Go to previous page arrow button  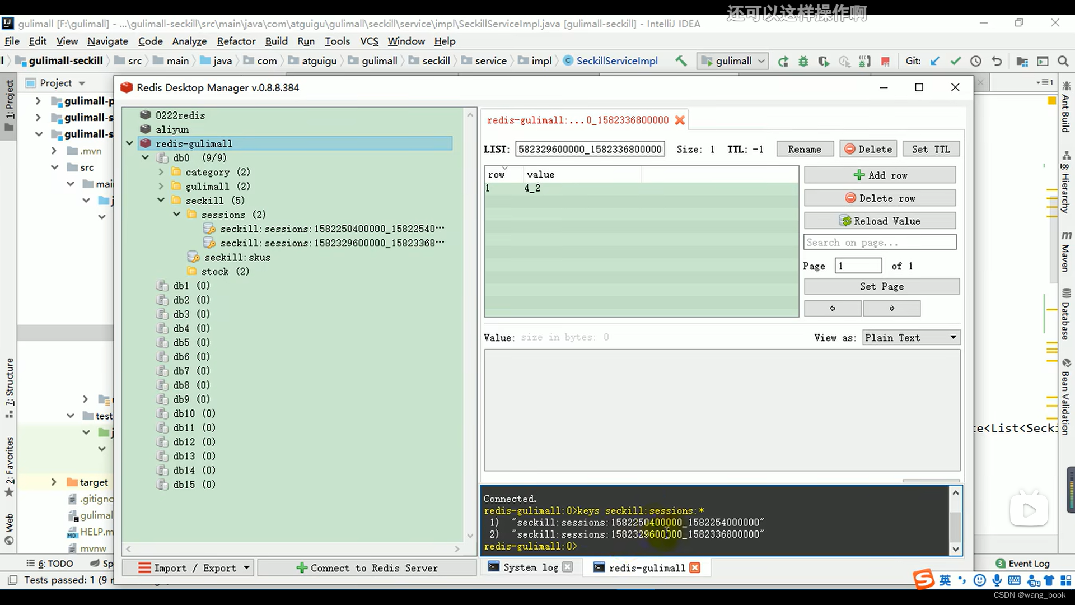833,308
